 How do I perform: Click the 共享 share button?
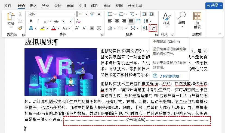tap(214, 6)
